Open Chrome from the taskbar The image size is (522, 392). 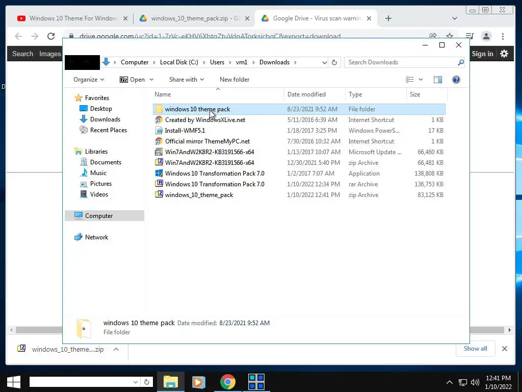pyautogui.click(x=228, y=382)
